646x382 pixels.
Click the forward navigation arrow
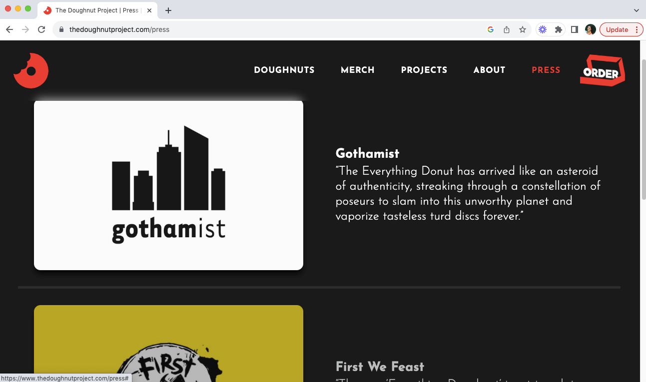25,29
